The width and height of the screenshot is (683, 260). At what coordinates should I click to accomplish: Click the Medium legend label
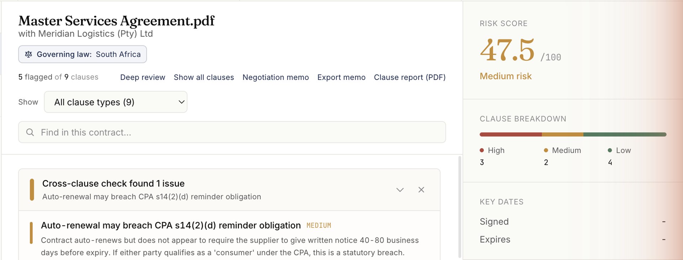click(566, 150)
